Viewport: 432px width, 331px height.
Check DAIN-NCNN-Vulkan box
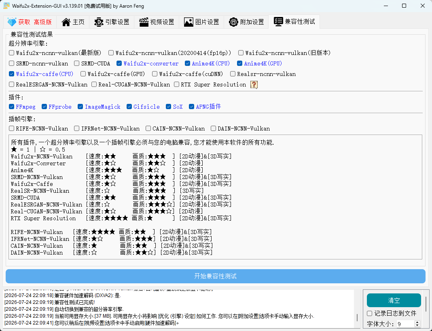pos(213,129)
